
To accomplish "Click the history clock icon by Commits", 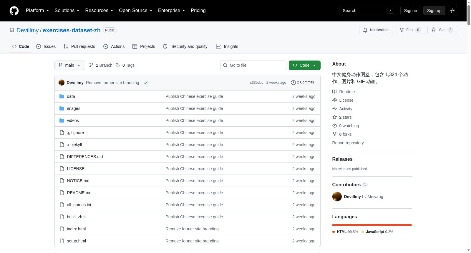I will [x=293, y=83].
